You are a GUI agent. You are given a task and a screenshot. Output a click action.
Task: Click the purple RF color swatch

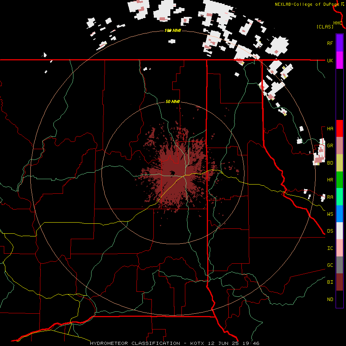(x=339, y=43)
